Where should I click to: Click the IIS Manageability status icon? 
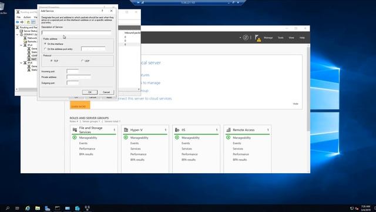[177, 137]
